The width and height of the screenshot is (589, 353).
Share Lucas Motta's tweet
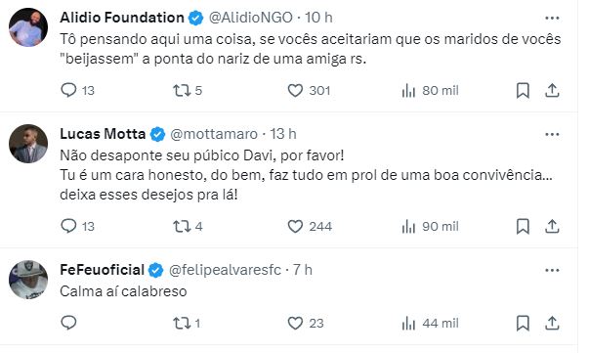(x=552, y=226)
